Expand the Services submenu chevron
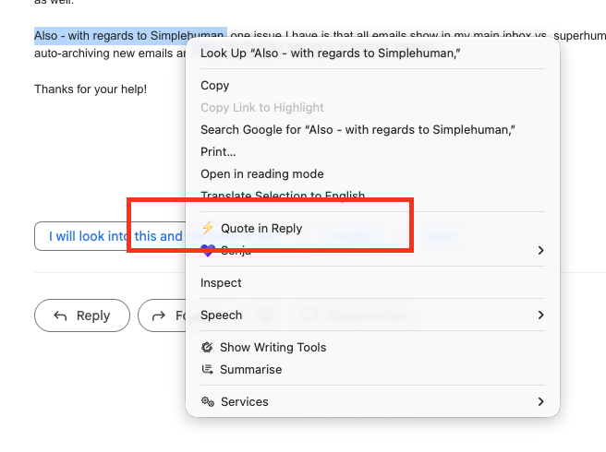The image size is (606, 452). click(x=540, y=402)
